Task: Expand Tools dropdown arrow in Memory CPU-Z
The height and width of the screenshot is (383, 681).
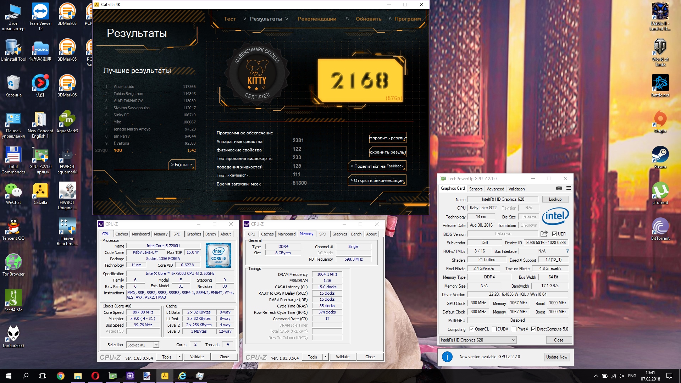Action: pos(325,357)
